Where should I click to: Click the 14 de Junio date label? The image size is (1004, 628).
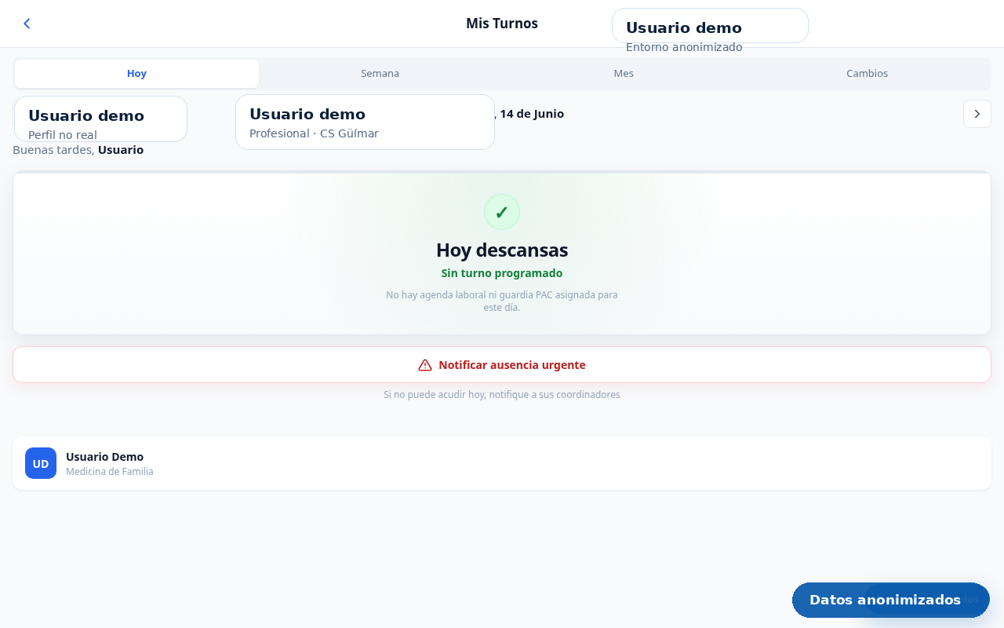[x=532, y=114]
